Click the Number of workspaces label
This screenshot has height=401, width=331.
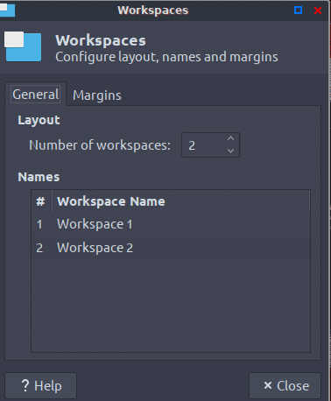(100, 145)
